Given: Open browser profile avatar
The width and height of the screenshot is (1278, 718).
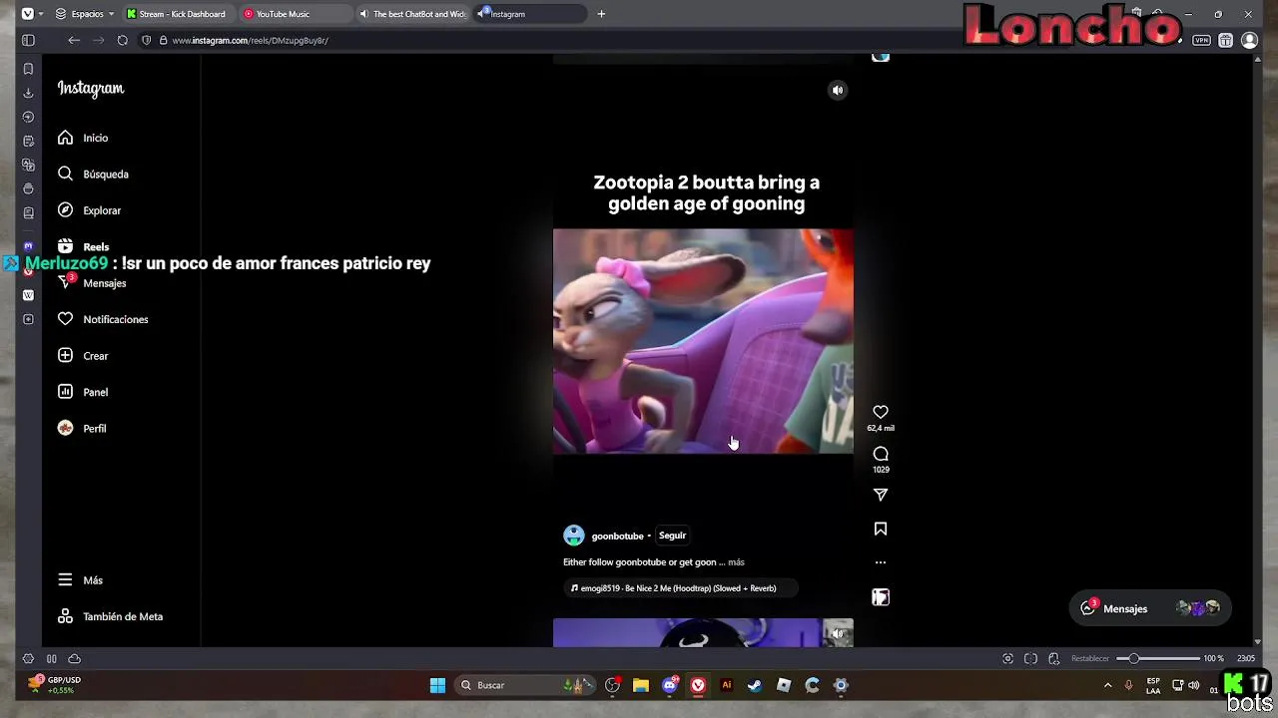Looking at the screenshot, I should click(1249, 40).
